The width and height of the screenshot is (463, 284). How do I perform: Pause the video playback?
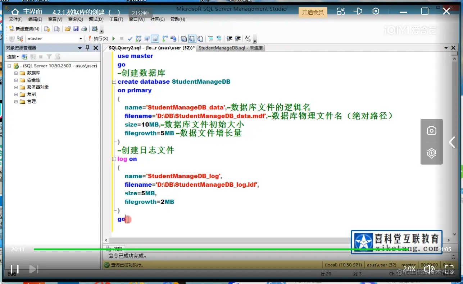(15, 269)
